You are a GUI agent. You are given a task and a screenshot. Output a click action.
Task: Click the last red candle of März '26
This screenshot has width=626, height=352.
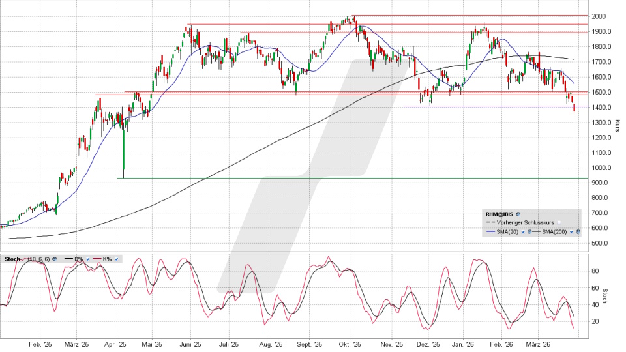click(574, 107)
